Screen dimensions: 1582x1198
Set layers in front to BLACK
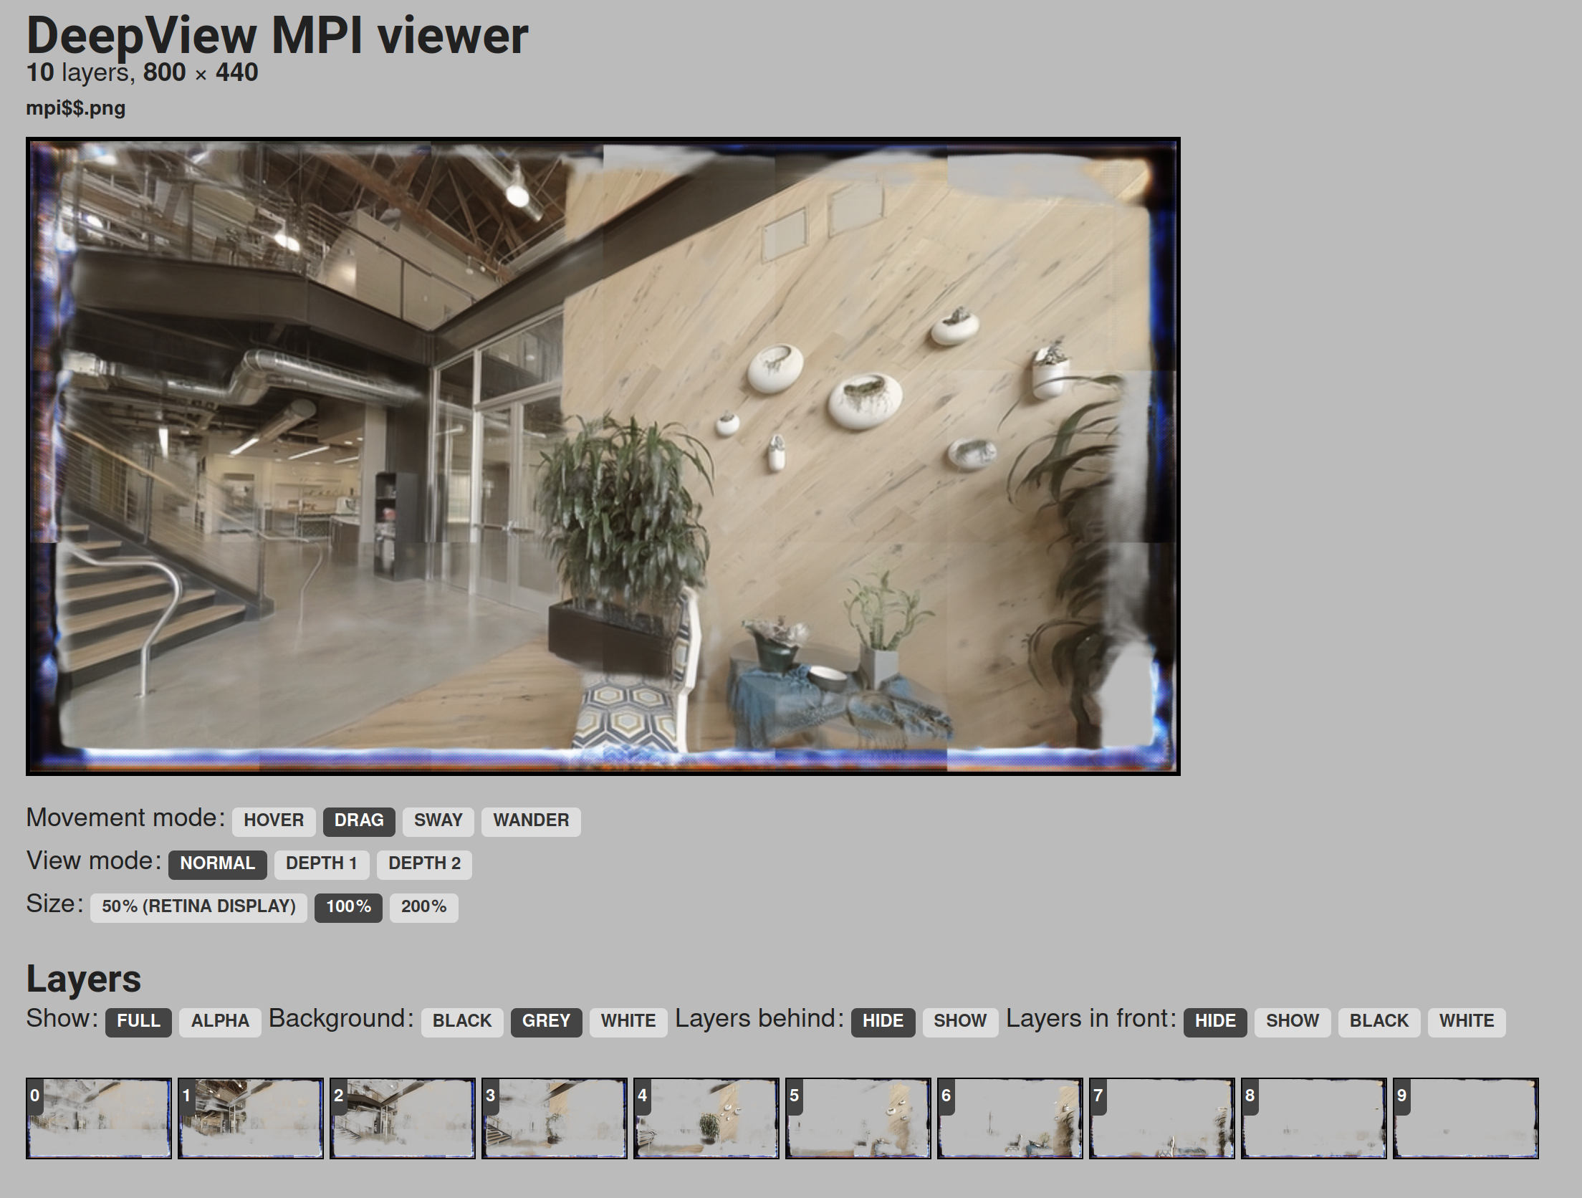(x=1379, y=1021)
